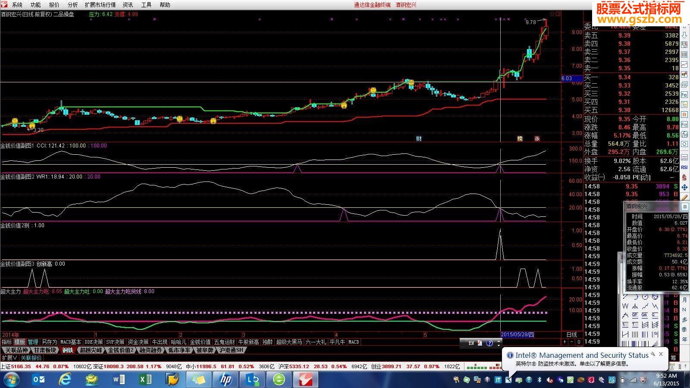Switch period to 多 multi-day

tap(684, 319)
